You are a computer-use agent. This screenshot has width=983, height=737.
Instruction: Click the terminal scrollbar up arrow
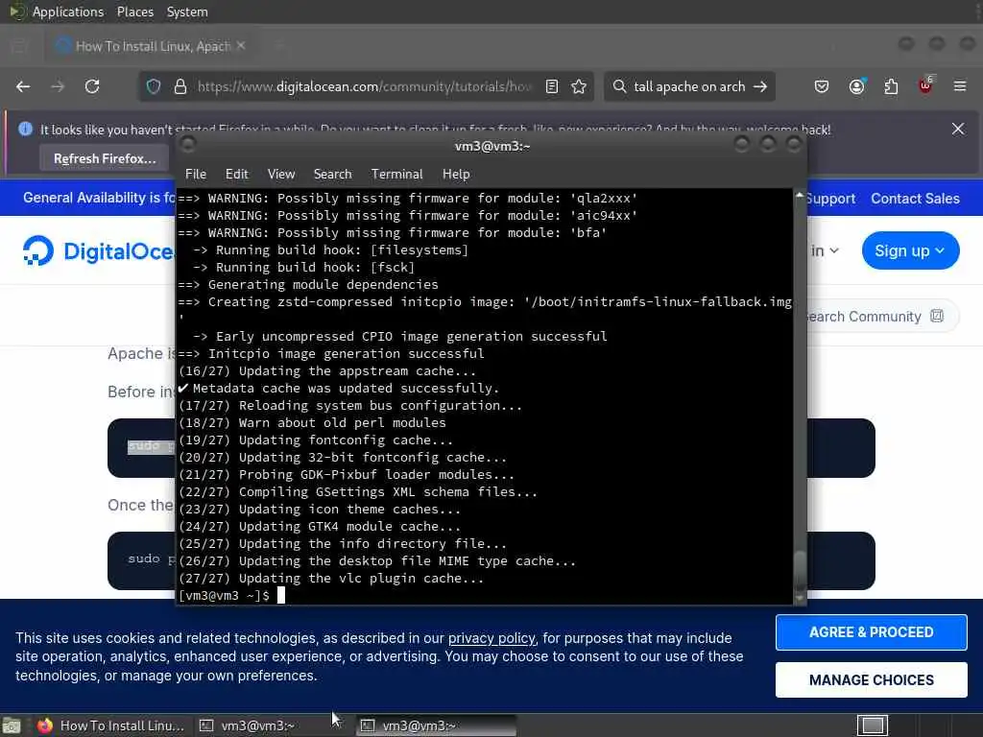[x=800, y=196]
